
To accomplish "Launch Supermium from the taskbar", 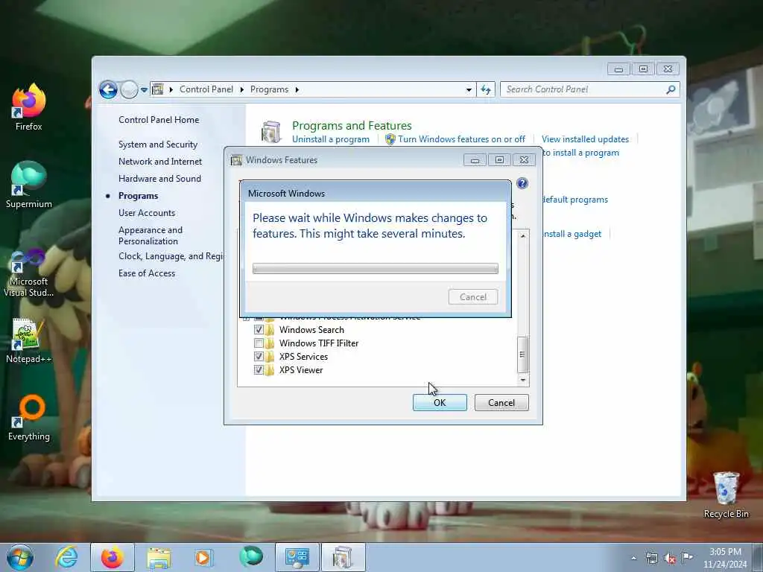I will [250, 557].
